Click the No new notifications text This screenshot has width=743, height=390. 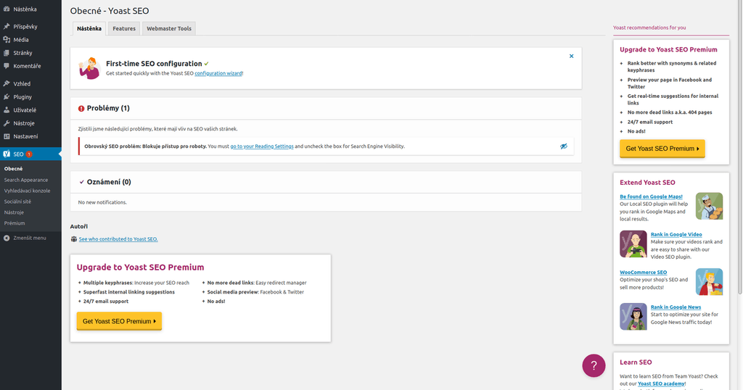[102, 202]
